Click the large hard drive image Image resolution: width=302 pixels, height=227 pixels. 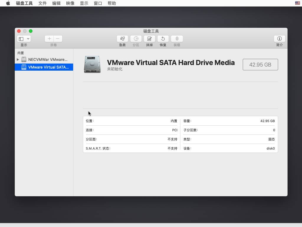pos(92,64)
